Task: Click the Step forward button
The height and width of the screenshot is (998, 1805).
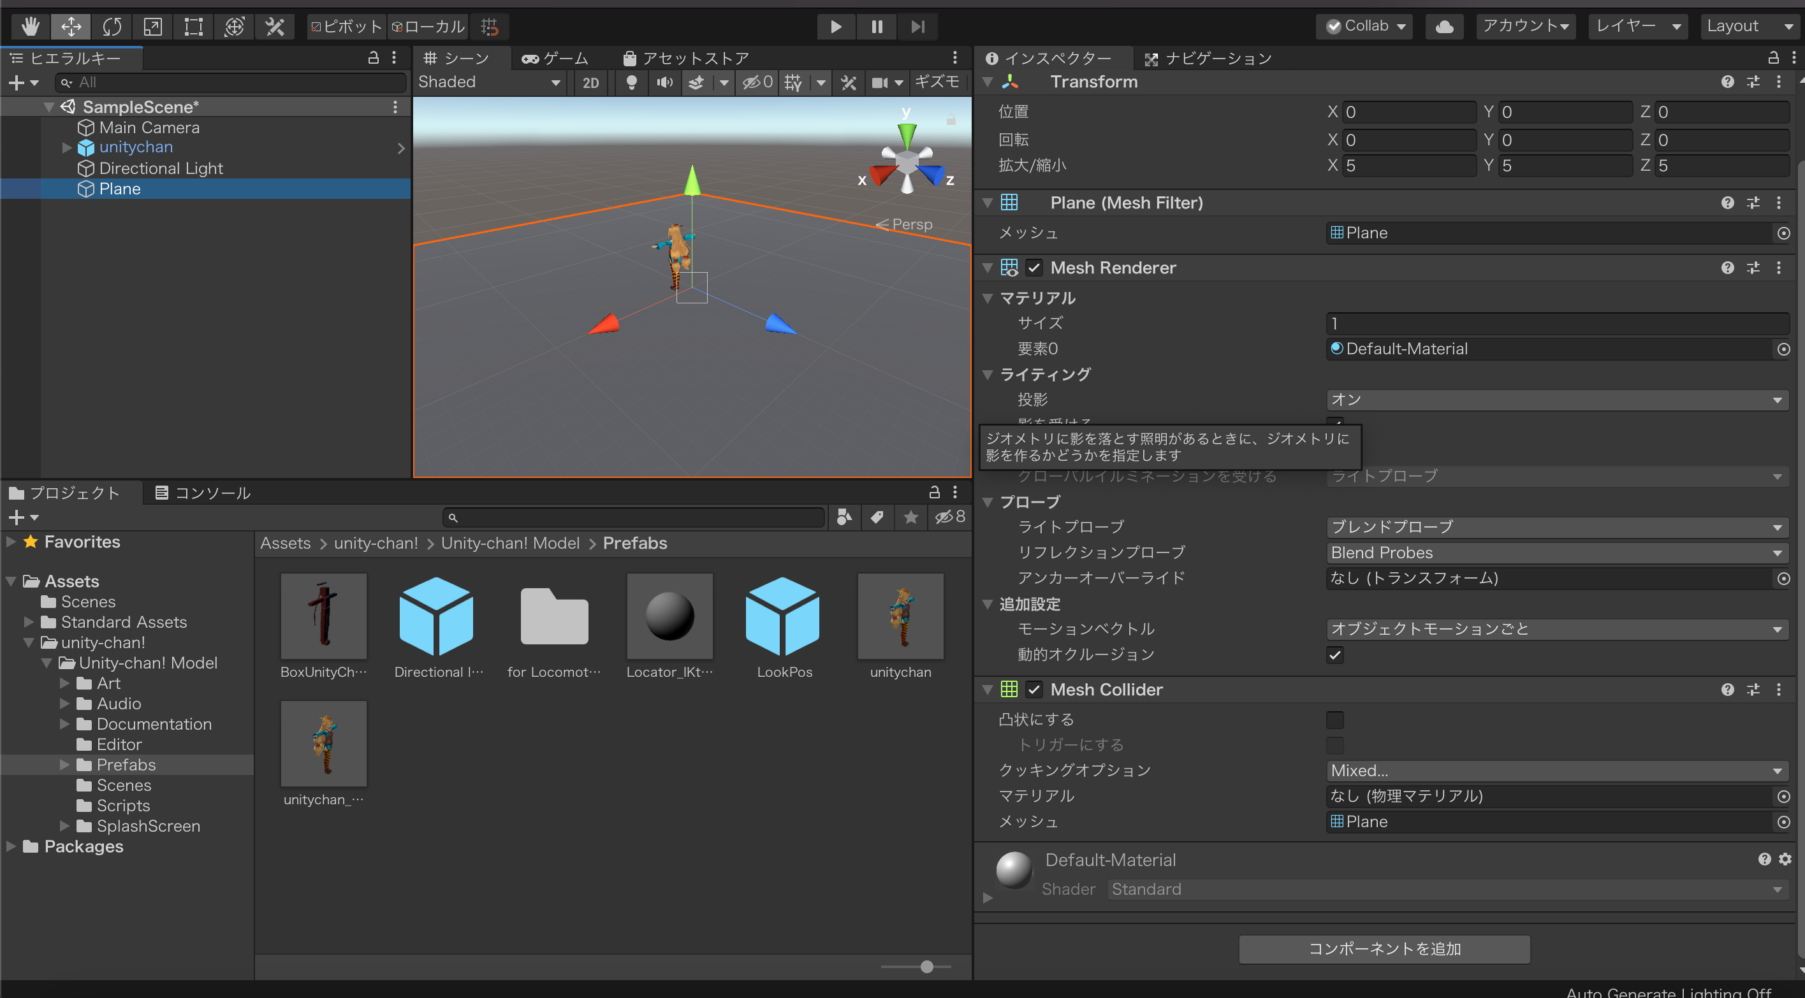Action: click(x=917, y=27)
